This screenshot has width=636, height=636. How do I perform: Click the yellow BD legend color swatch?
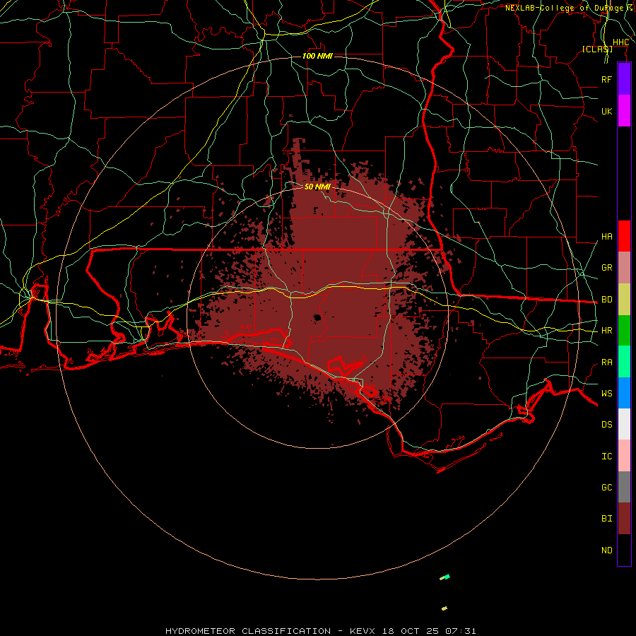click(x=624, y=300)
